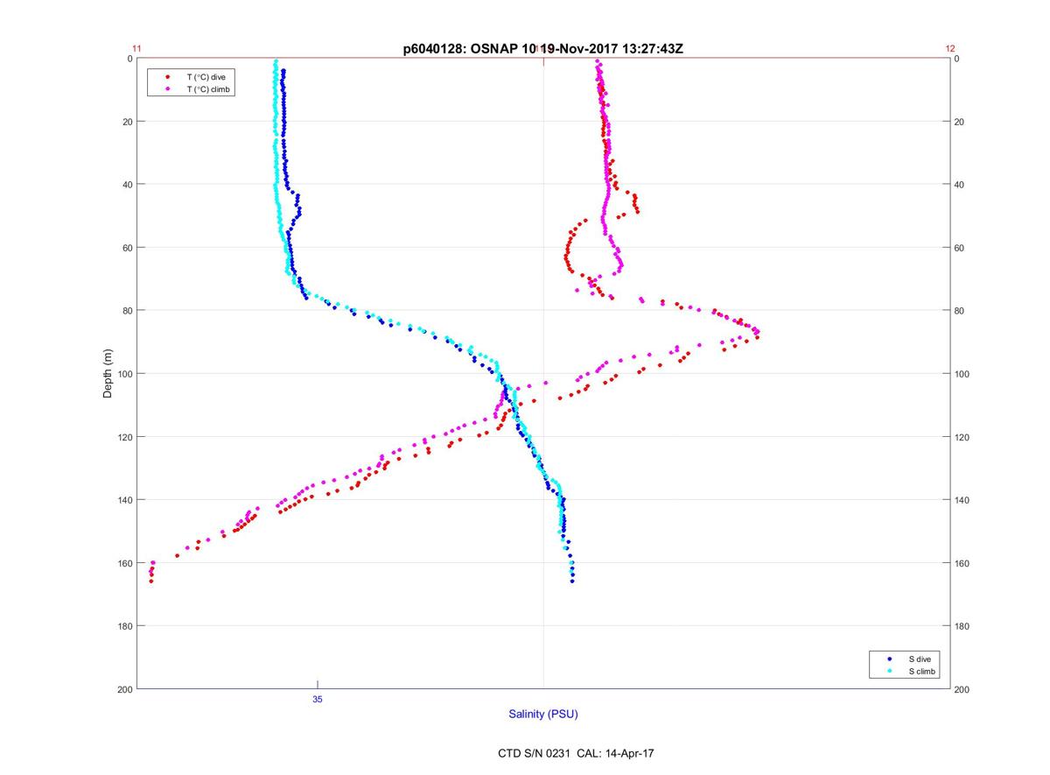
Task: Click the '140' tick on the right depth axis
Action: pyautogui.click(x=962, y=500)
